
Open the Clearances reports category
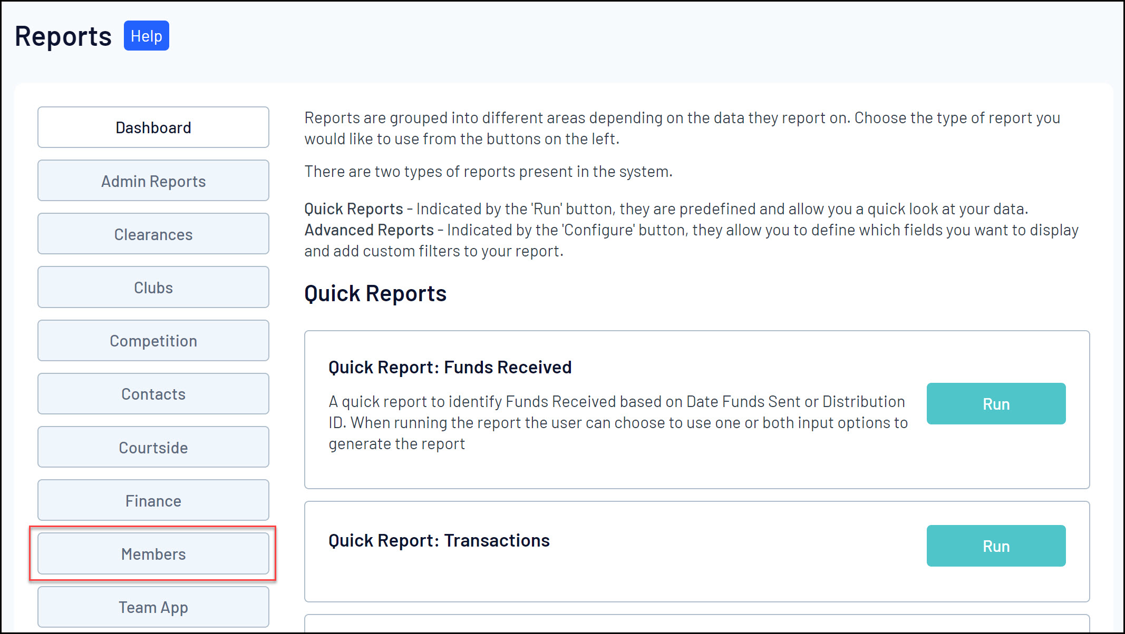pos(153,234)
